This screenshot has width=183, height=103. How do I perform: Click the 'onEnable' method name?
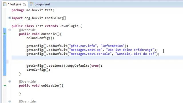[49, 34]
